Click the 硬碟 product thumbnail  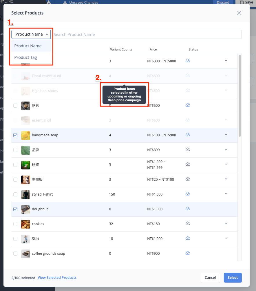coord(25,165)
